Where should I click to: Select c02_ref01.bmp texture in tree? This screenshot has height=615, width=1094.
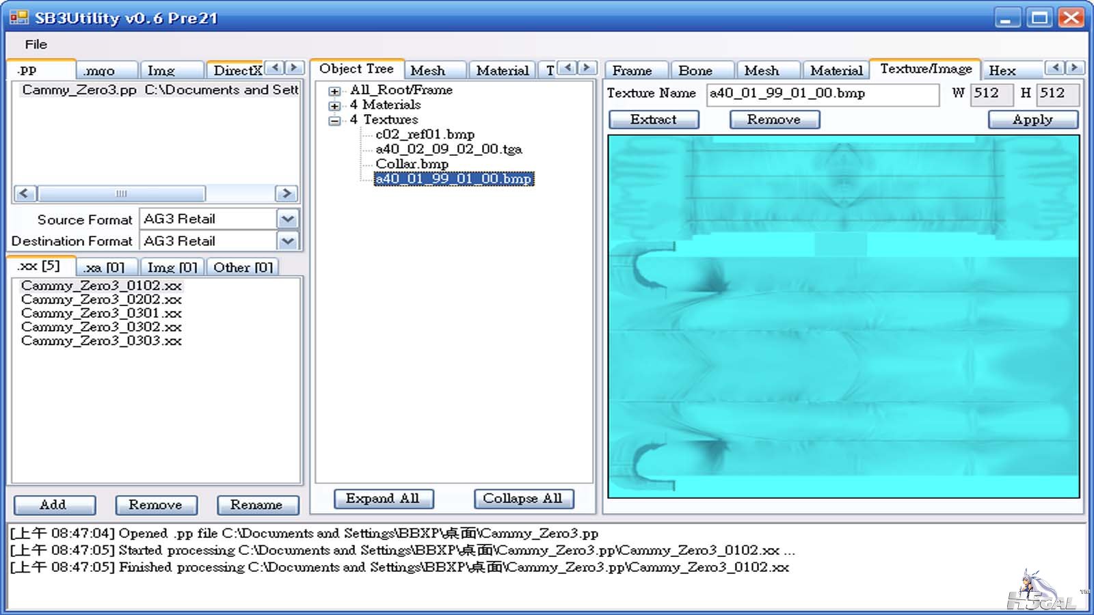(425, 135)
